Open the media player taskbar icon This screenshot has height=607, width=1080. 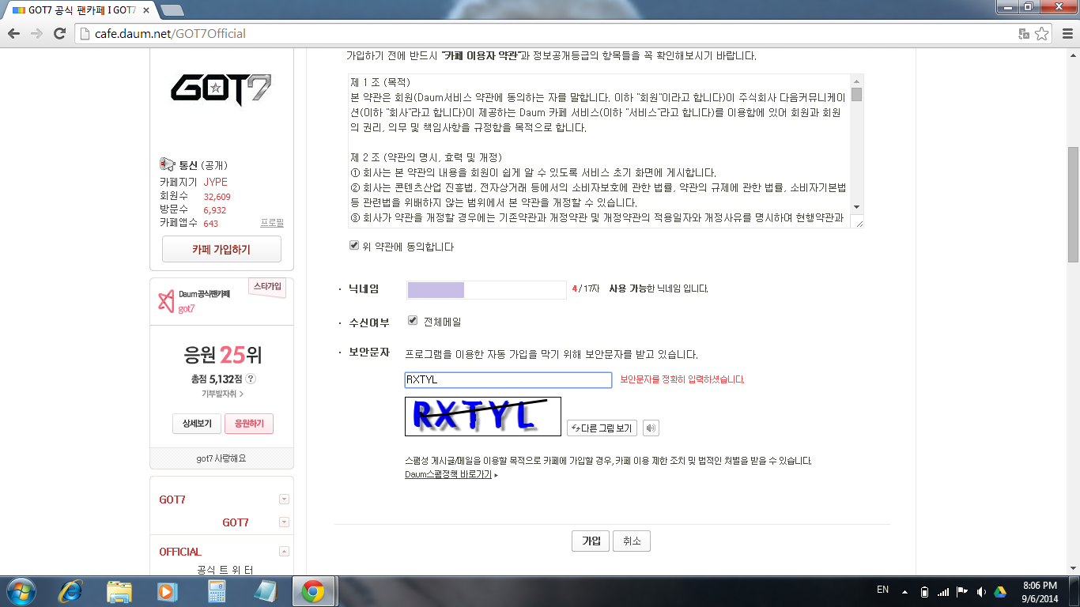[166, 591]
